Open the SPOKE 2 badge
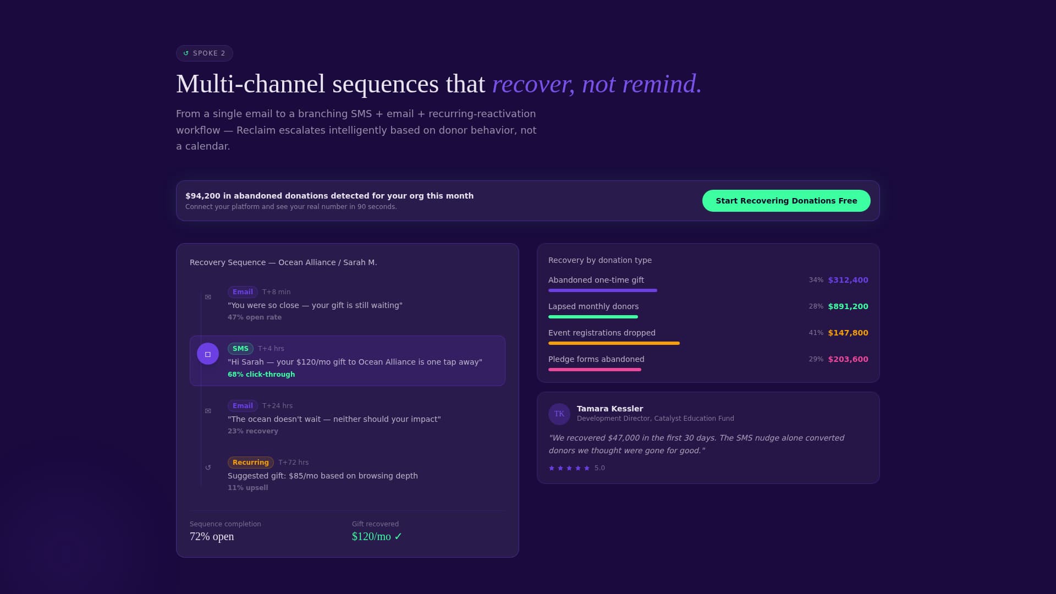The image size is (1056, 594). [x=205, y=53]
